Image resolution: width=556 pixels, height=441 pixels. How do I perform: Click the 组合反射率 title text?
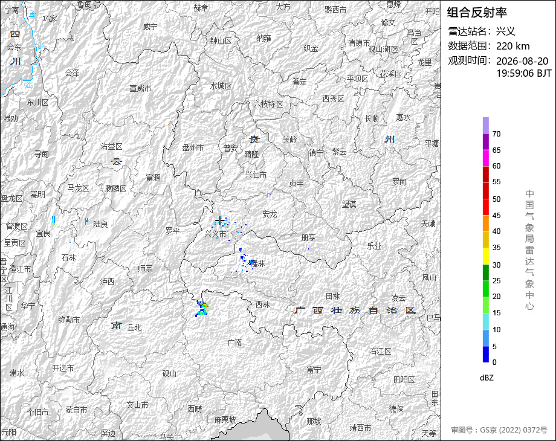(477, 13)
